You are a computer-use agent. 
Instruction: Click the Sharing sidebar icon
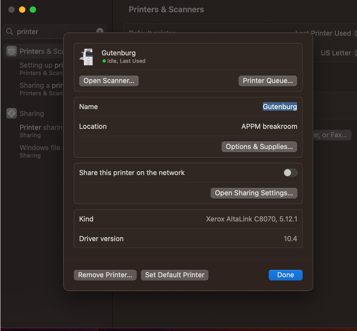click(12, 113)
